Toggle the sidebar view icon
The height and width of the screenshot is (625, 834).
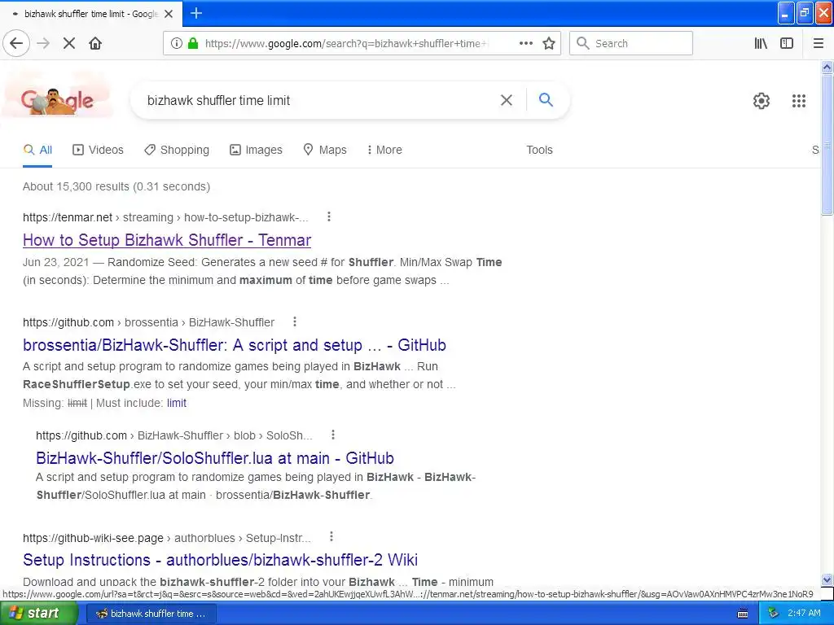coord(787,44)
